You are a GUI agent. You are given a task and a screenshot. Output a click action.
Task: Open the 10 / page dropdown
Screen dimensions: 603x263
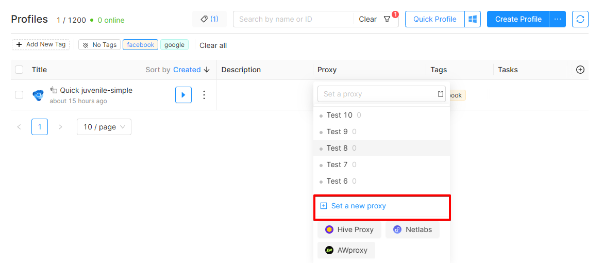(104, 127)
